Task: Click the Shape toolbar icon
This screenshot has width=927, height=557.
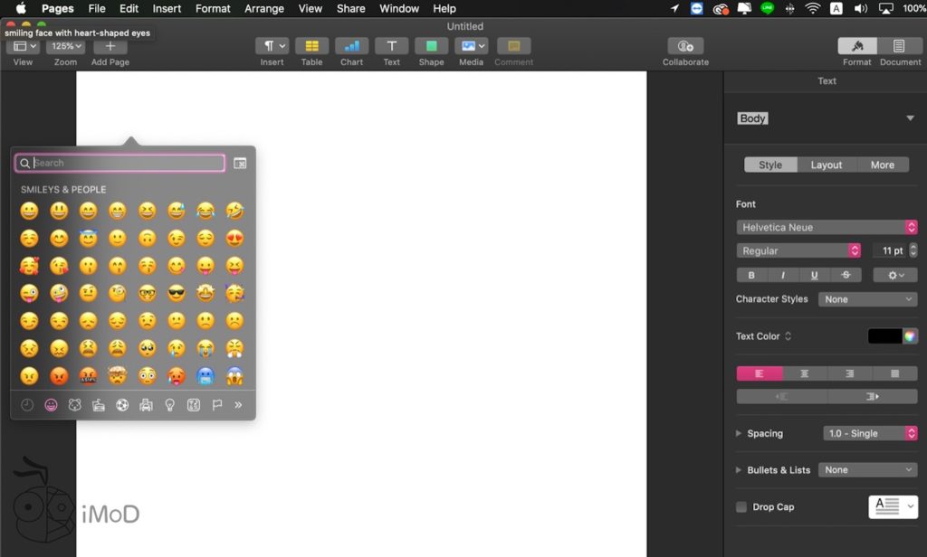Action: (x=431, y=46)
